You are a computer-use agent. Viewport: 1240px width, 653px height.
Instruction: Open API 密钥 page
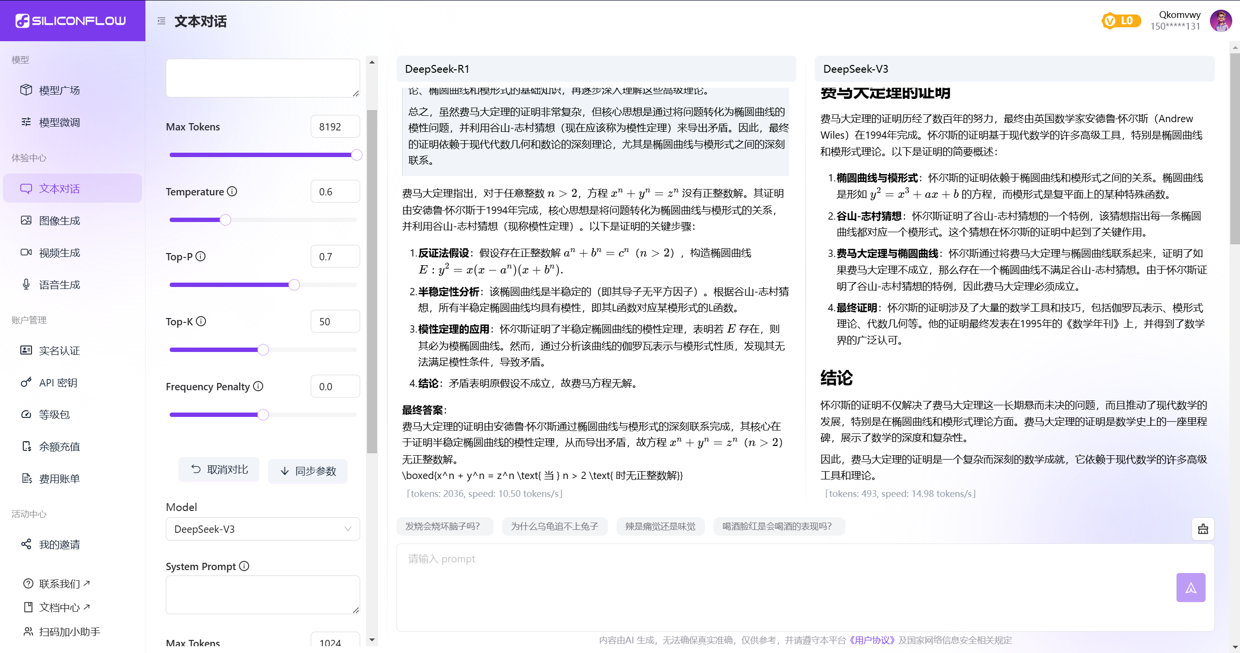pyautogui.click(x=72, y=382)
